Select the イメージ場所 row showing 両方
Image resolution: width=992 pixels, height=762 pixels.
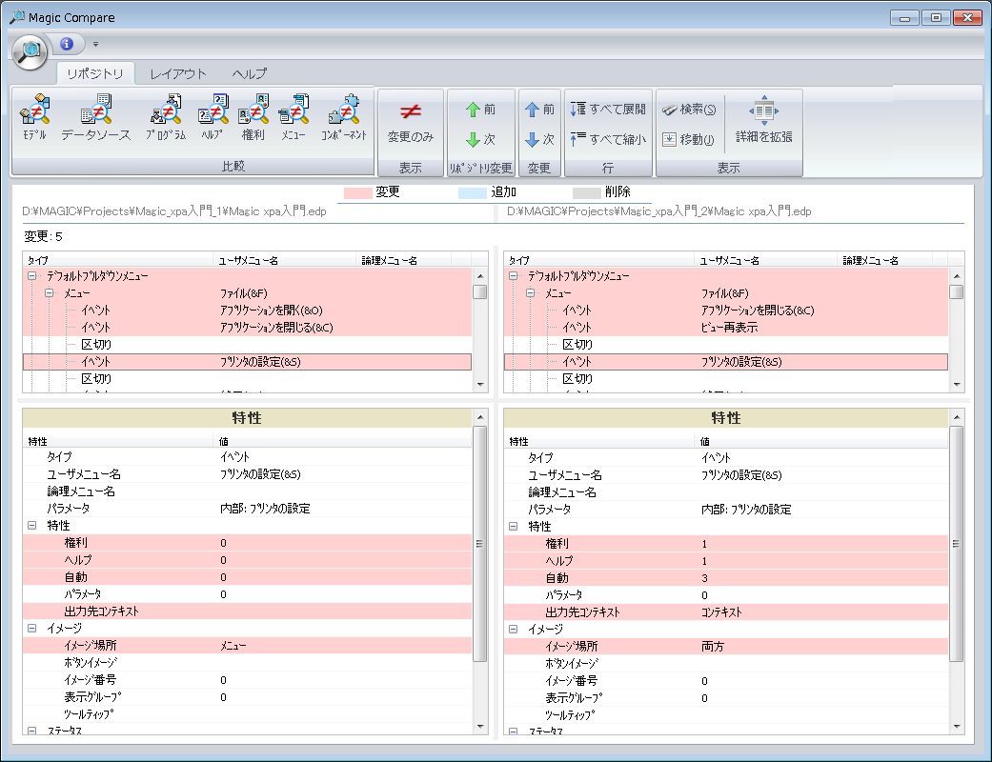click(x=726, y=647)
